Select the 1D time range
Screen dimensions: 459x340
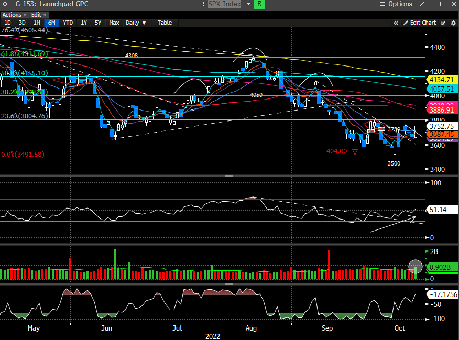[7, 23]
